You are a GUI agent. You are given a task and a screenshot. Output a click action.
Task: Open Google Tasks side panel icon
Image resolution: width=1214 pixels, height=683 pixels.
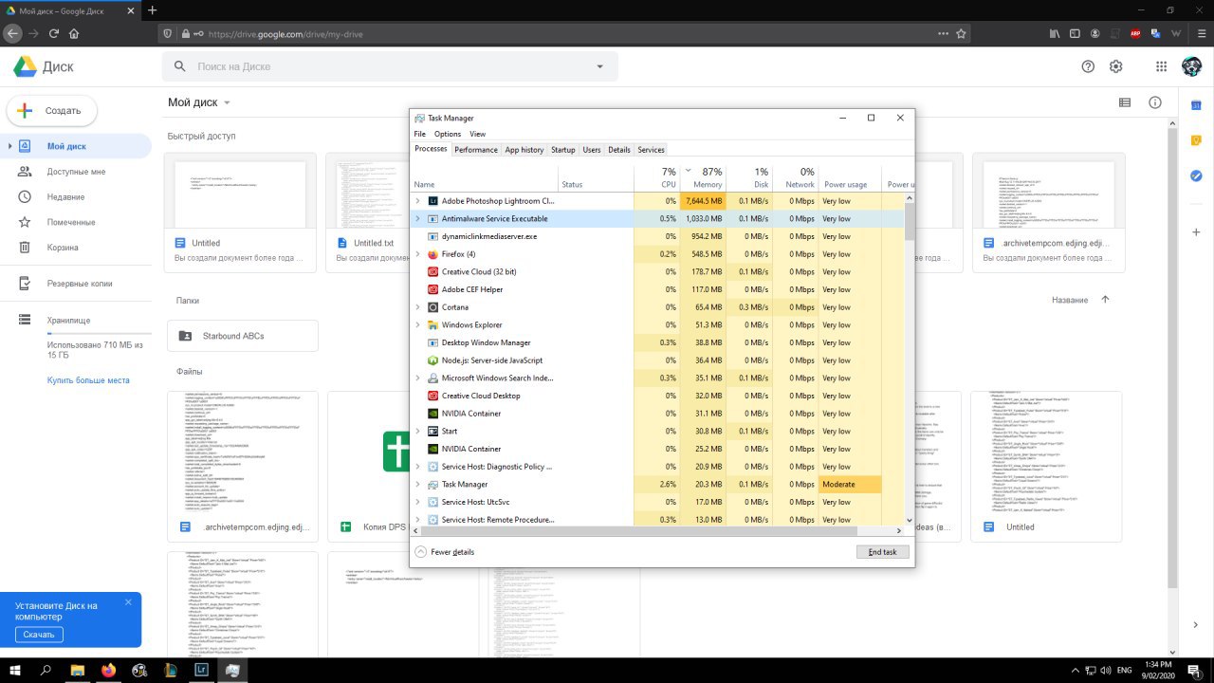tap(1196, 175)
